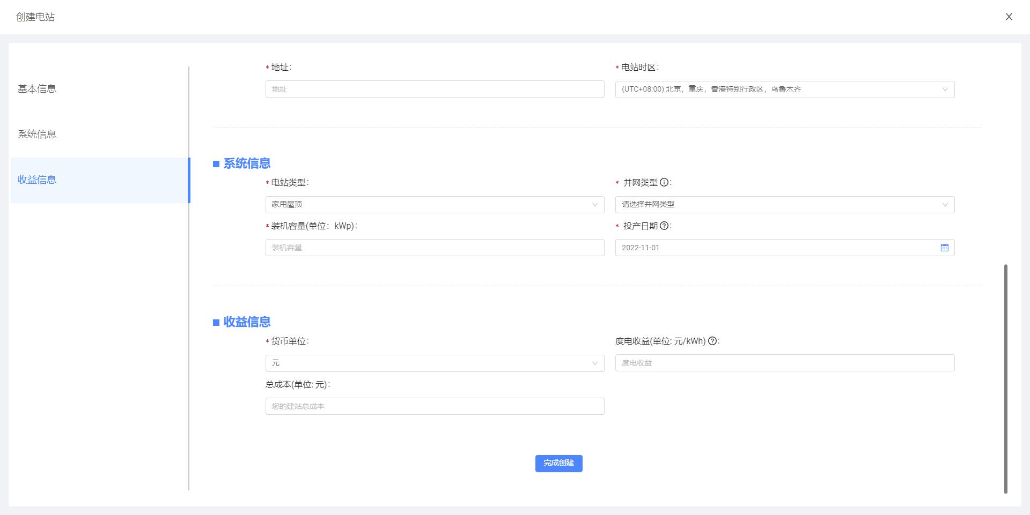Click the info icon beside 并网类型
Viewport: 1030px width, 515px height.
coord(664,182)
